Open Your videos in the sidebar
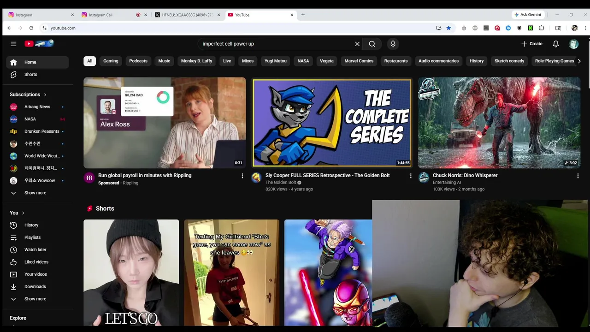 coord(37,274)
